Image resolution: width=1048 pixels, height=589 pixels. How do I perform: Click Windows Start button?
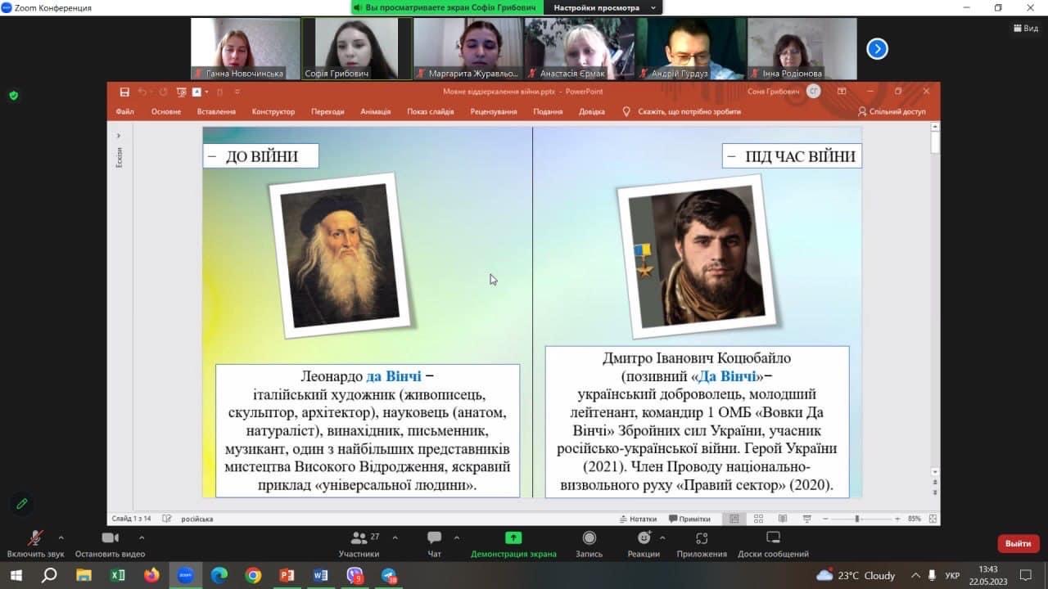16,575
